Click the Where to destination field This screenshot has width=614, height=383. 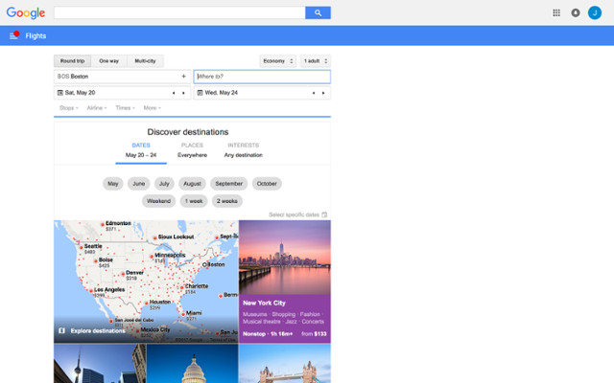click(x=262, y=77)
